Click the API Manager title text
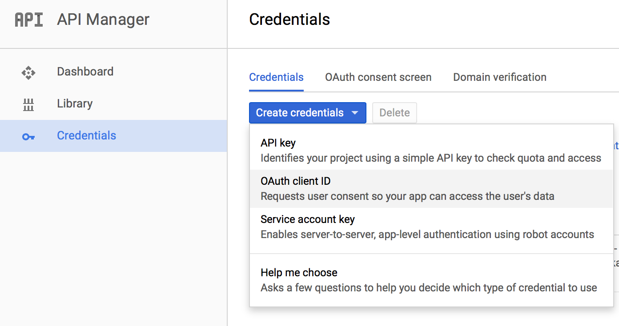This screenshot has width=619, height=326. pos(103,20)
